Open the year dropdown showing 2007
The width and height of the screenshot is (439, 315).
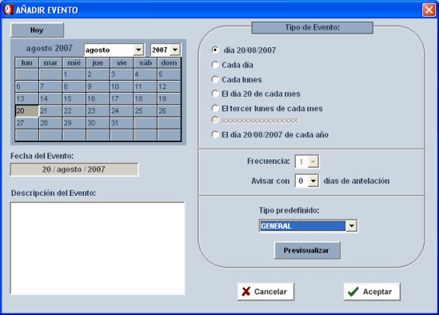175,50
